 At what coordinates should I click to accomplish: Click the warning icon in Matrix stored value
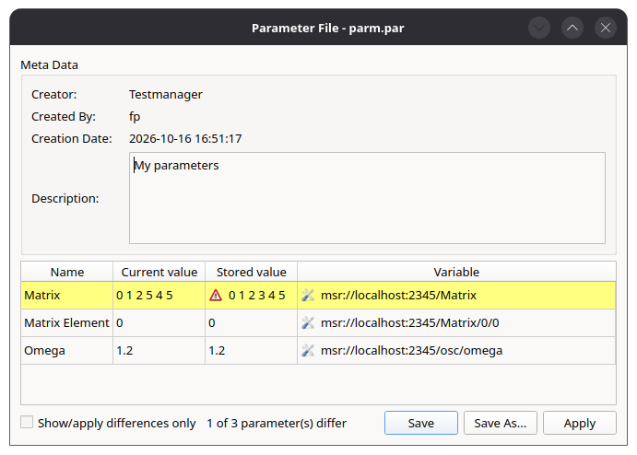(216, 295)
